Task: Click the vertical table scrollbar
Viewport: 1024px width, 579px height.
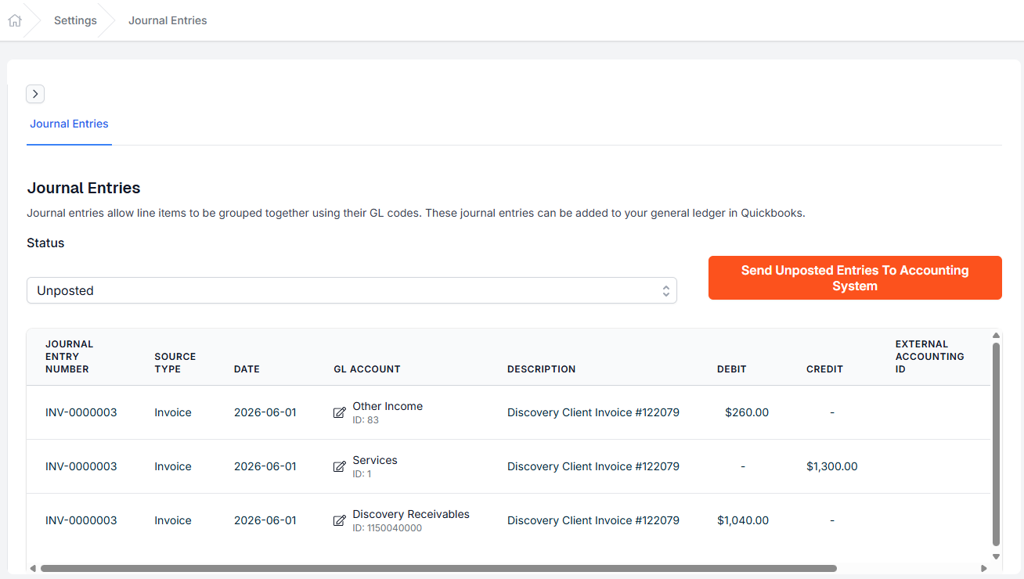Action: coord(996,444)
